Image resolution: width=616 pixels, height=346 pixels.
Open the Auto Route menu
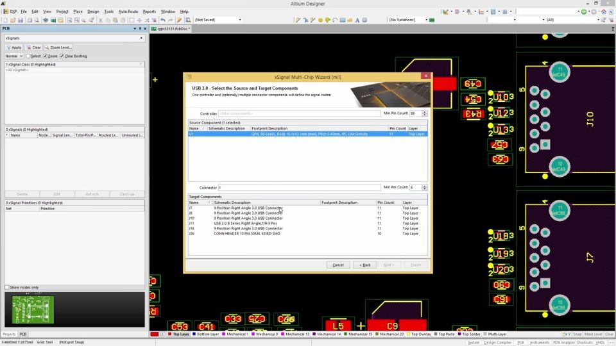tap(128, 12)
